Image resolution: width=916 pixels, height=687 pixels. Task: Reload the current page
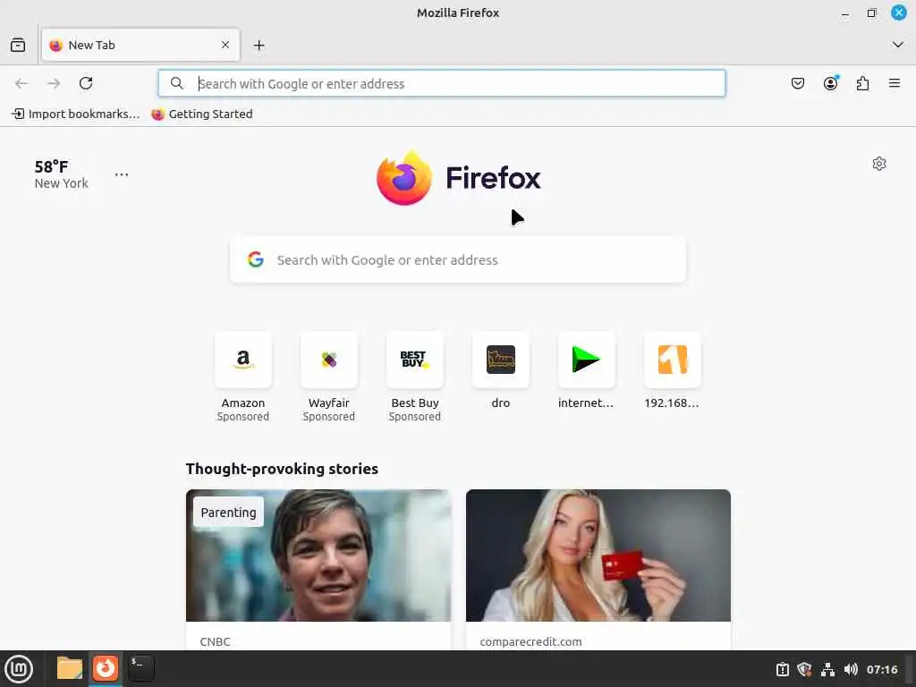click(86, 83)
